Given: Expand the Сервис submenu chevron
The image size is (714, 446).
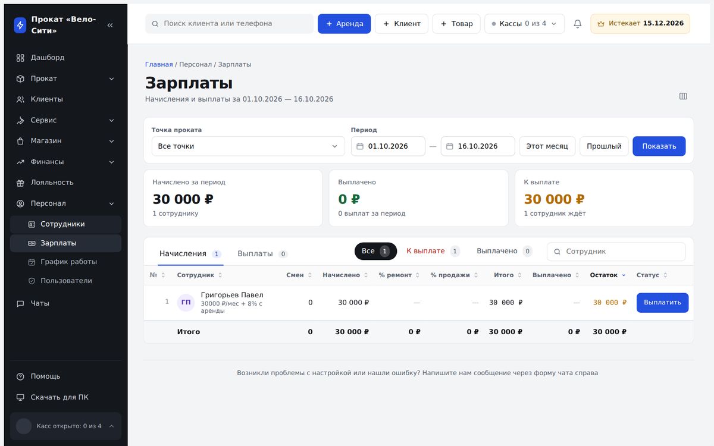Looking at the screenshot, I should 111,120.
